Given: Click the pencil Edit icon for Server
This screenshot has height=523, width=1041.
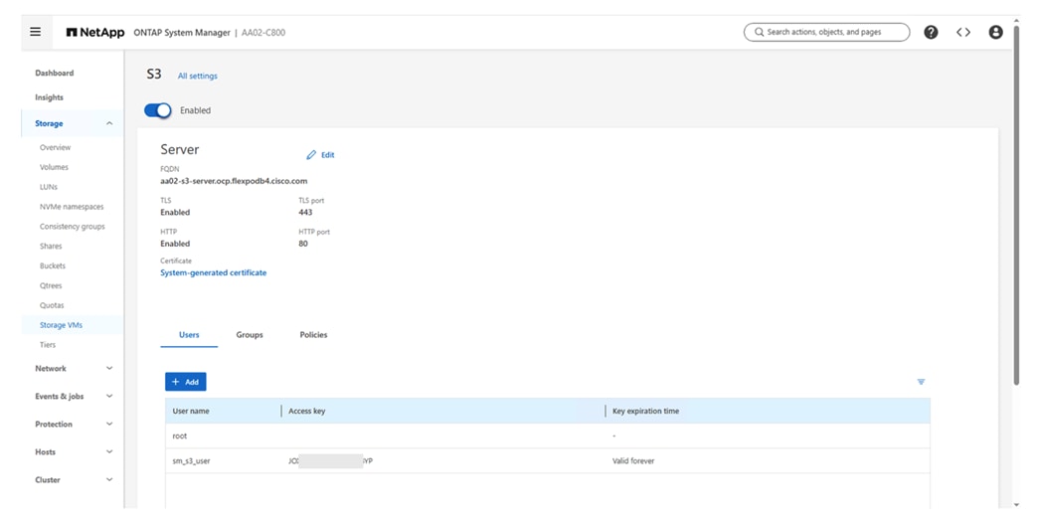Looking at the screenshot, I should tap(310, 155).
